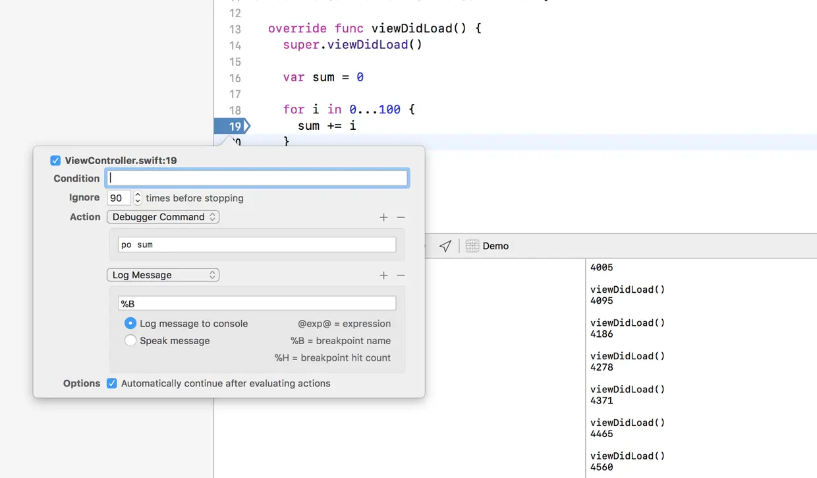Toggle Automatically continue after evaluating actions
This screenshot has height=478, width=817.
click(x=112, y=383)
